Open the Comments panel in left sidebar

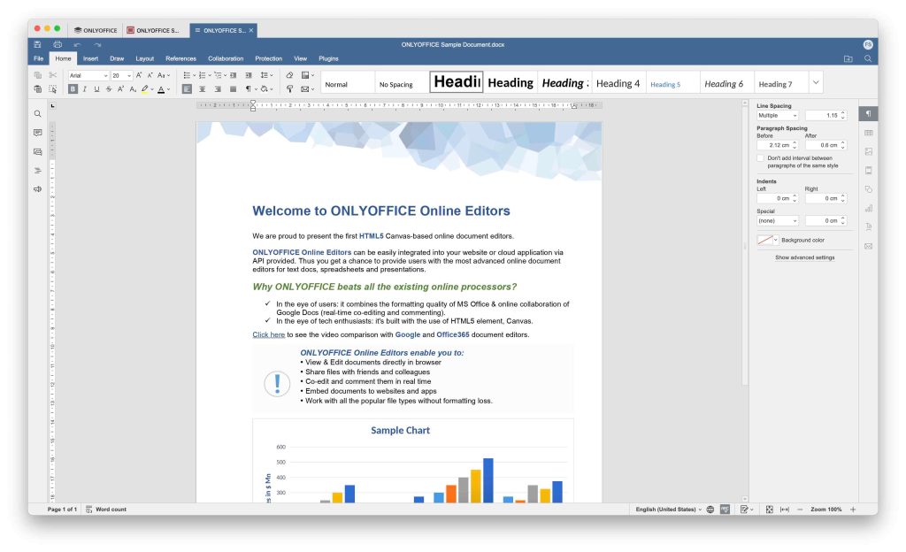coord(38,133)
